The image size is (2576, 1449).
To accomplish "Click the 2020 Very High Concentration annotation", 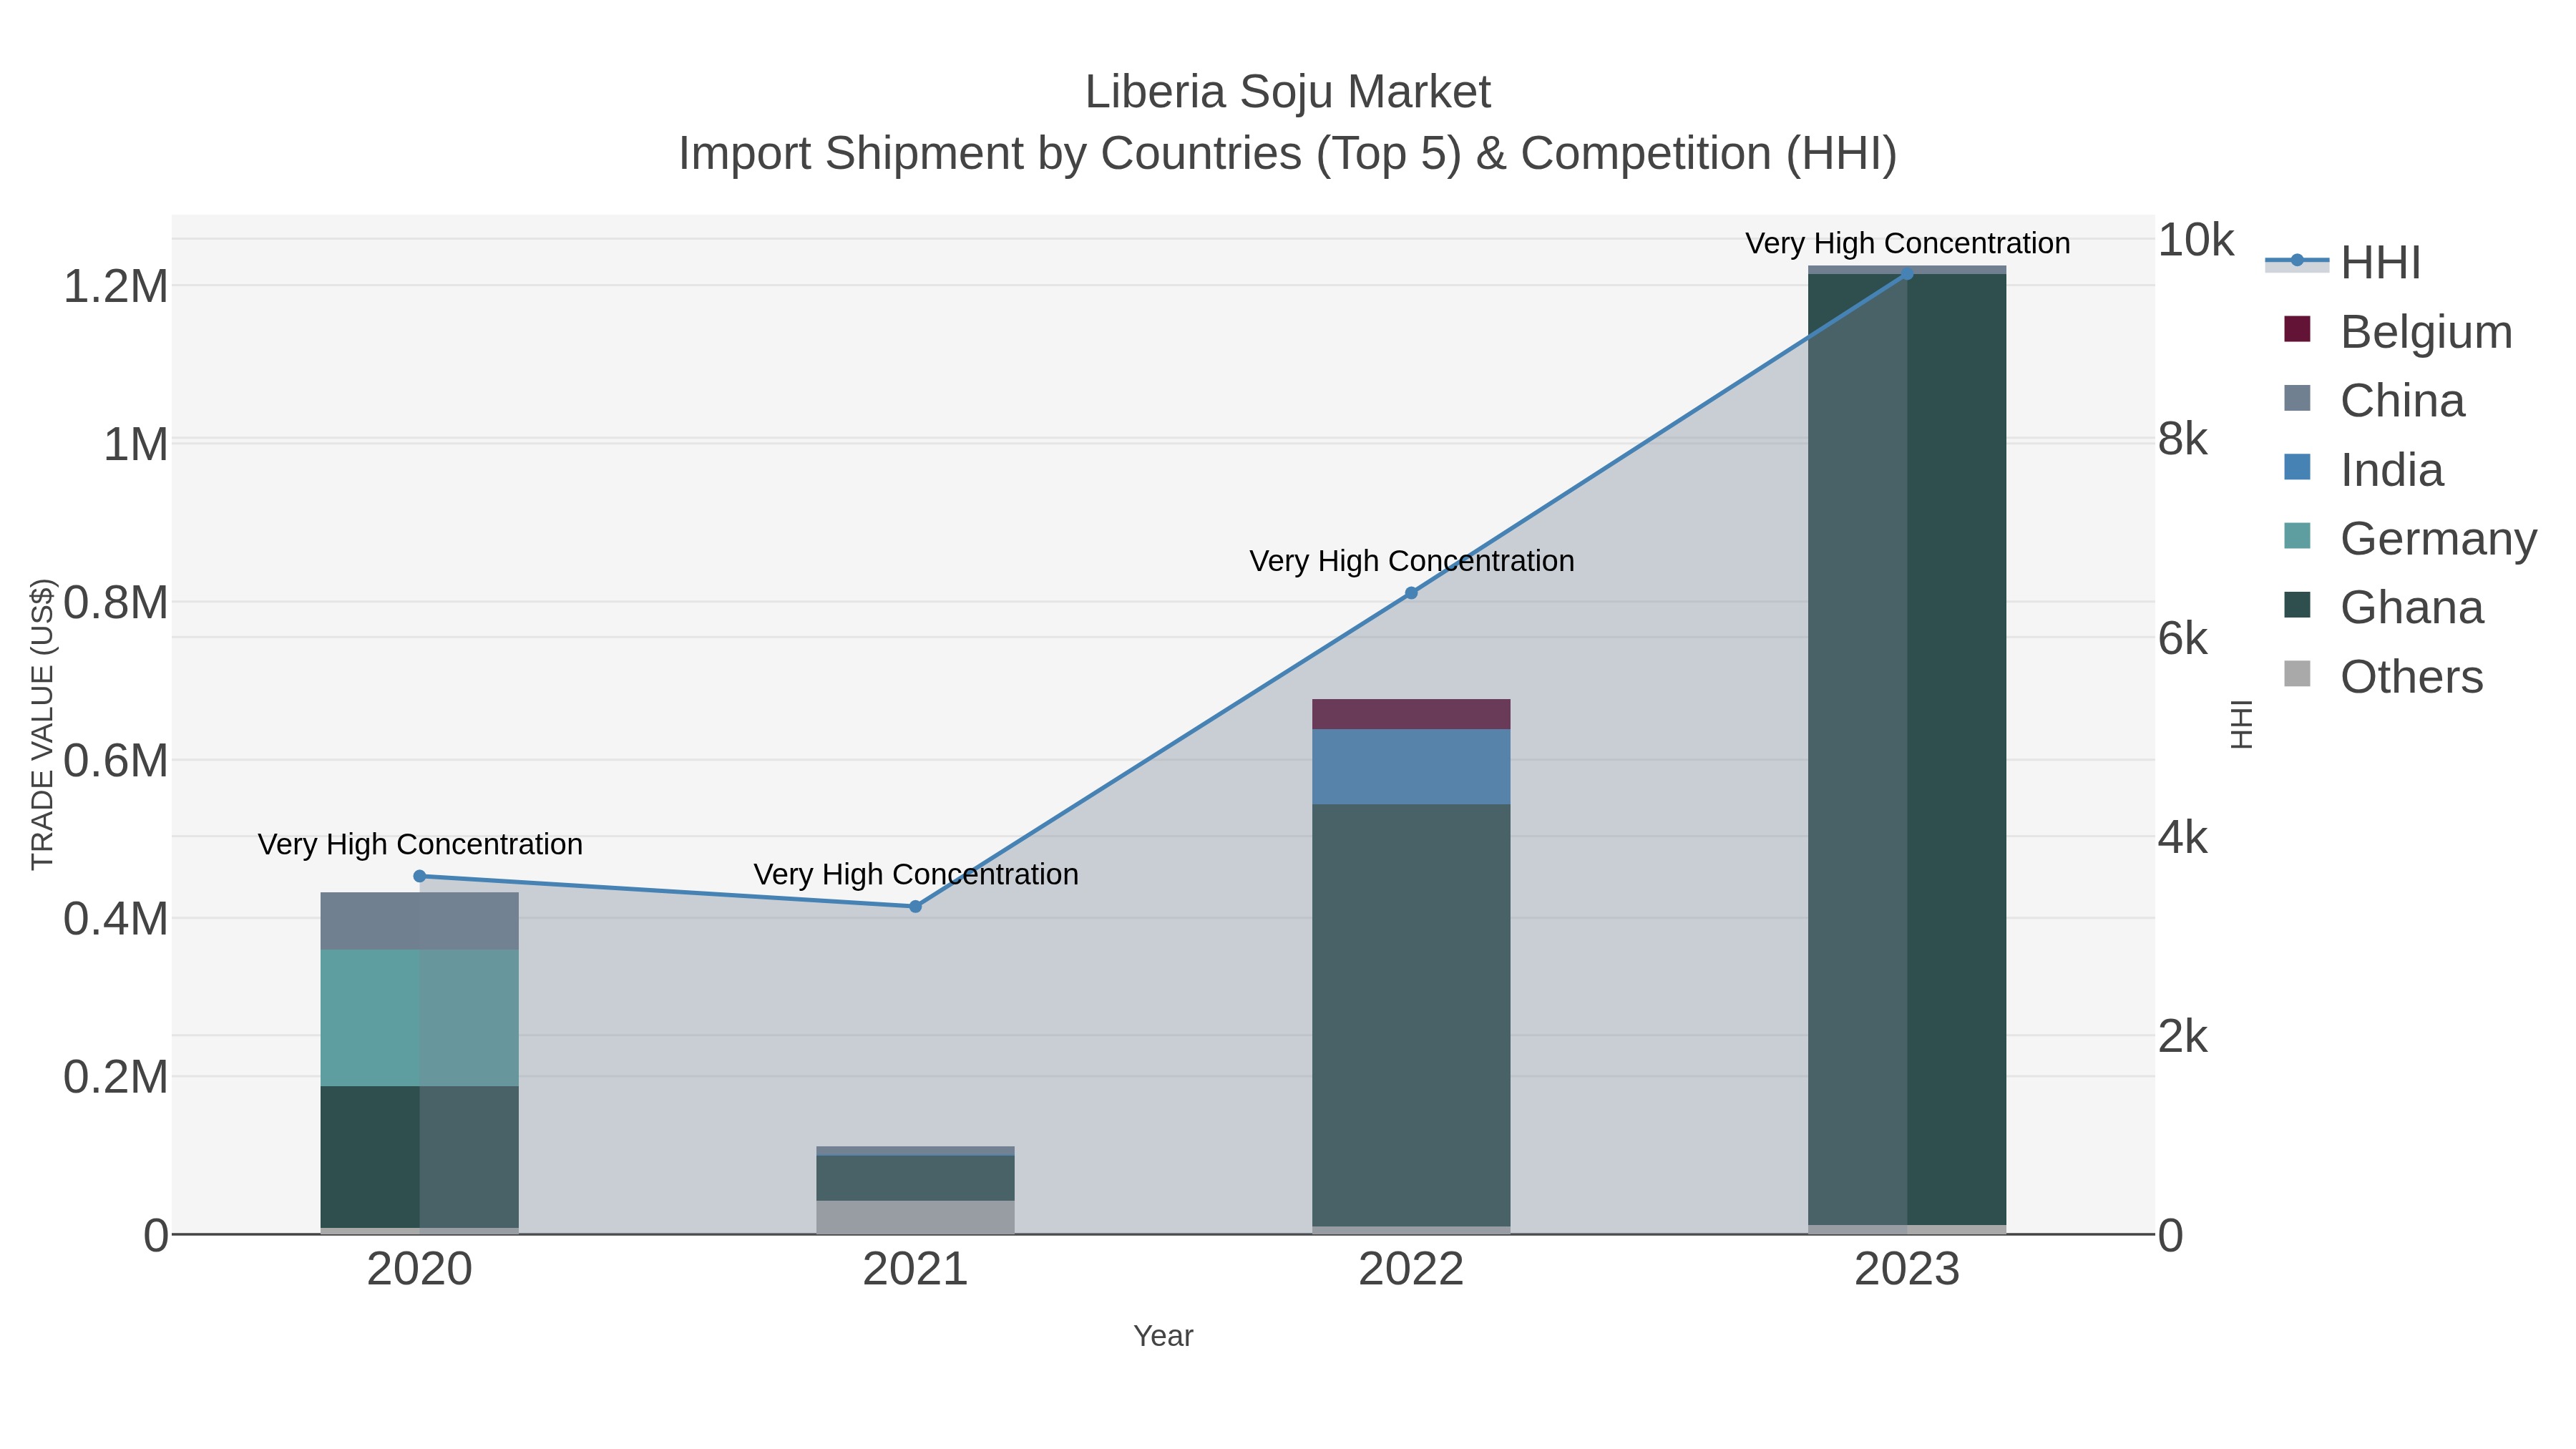I will point(420,844).
